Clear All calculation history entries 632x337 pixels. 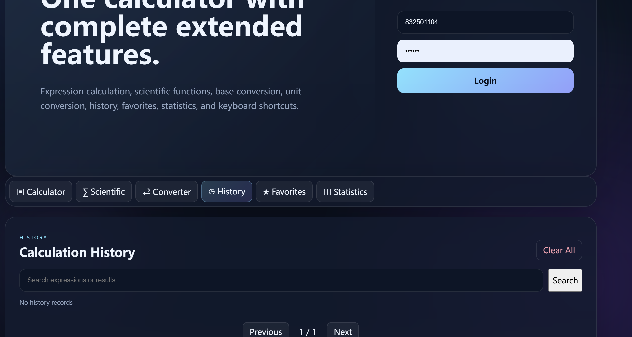(559, 250)
